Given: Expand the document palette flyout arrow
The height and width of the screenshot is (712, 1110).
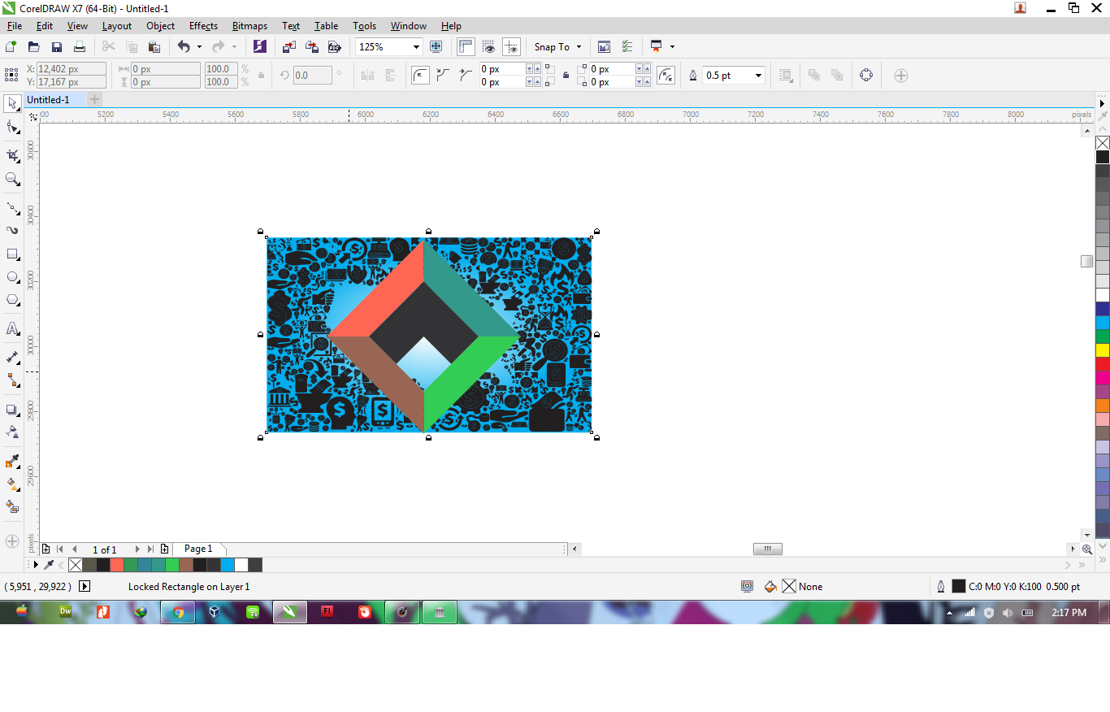Looking at the screenshot, I should (x=35, y=565).
